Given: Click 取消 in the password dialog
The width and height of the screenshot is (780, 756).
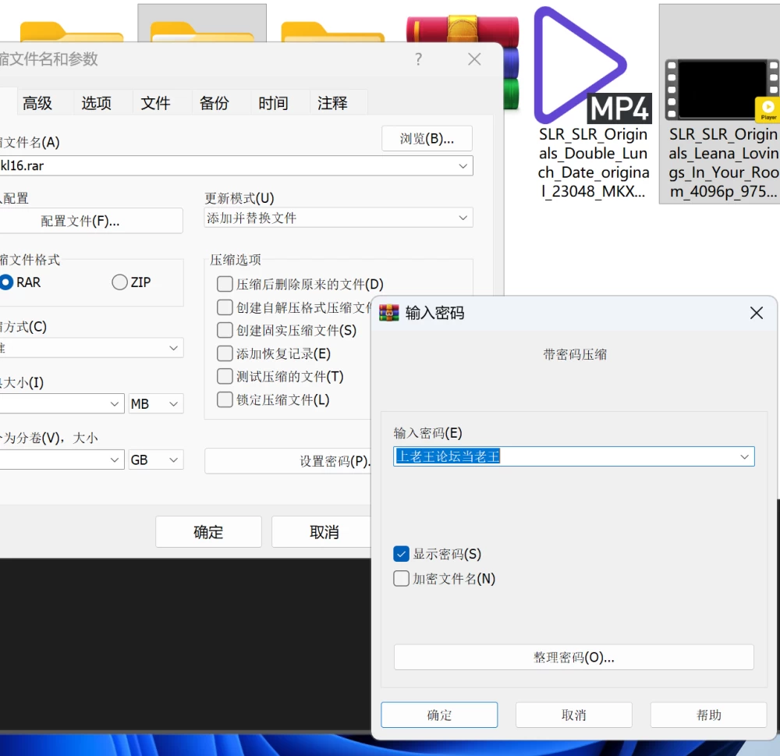Looking at the screenshot, I should click(573, 715).
